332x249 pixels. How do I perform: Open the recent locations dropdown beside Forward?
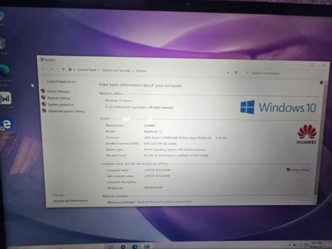tap(57, 69)
